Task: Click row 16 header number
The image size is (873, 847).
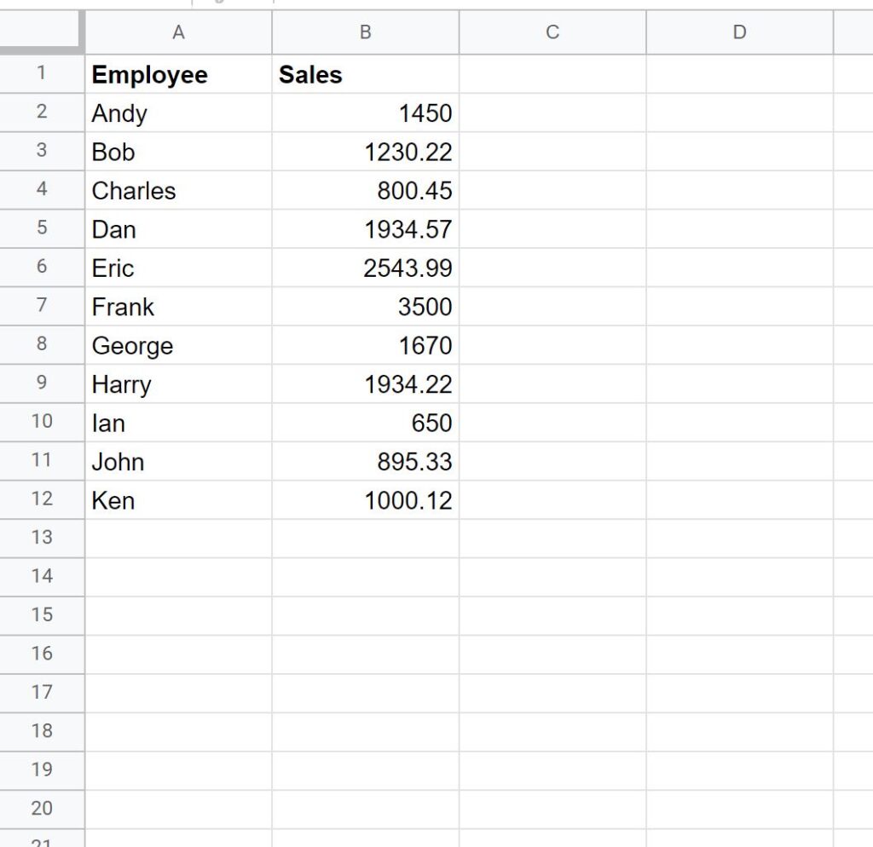Action: pyautogui.click(x=42, y=654)
